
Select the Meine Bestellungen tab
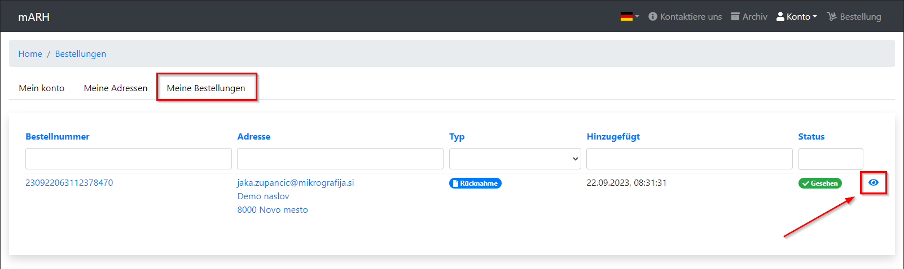coord(206,88)
